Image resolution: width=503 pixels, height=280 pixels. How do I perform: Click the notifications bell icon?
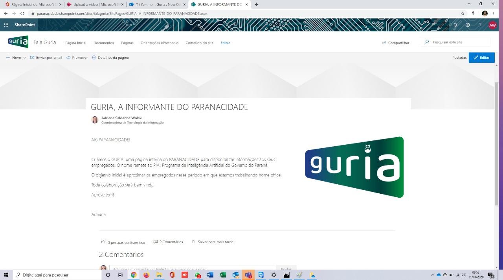click(x=455, y=25)
